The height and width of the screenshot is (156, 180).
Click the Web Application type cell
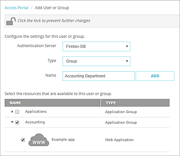pos(119,140)
